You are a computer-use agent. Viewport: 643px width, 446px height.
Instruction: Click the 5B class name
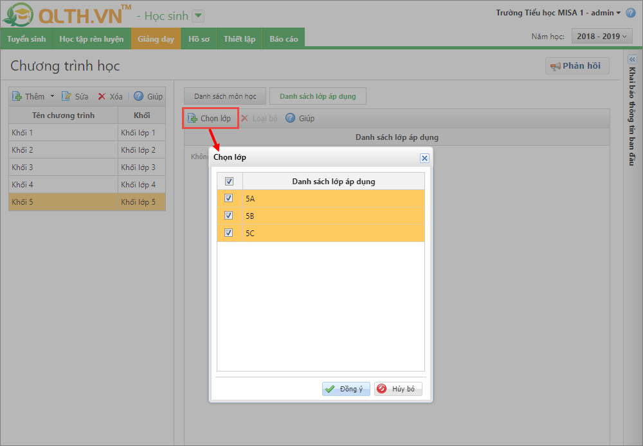pos(250,216)
